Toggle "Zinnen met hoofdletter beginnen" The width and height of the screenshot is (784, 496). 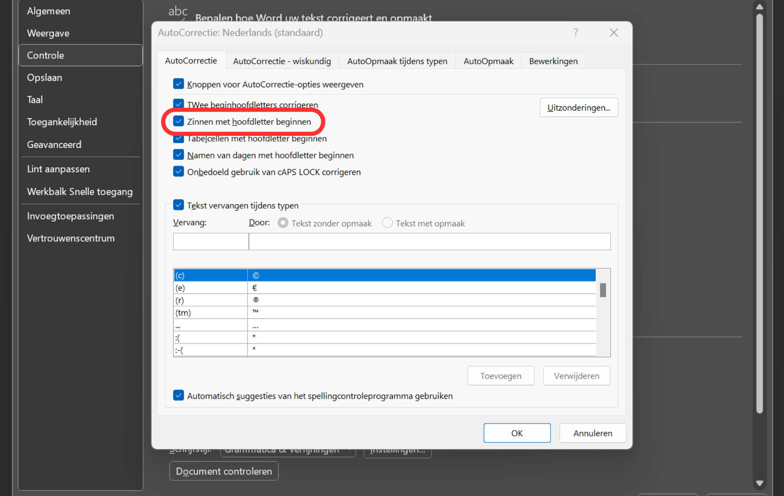[x=178, y=121]
